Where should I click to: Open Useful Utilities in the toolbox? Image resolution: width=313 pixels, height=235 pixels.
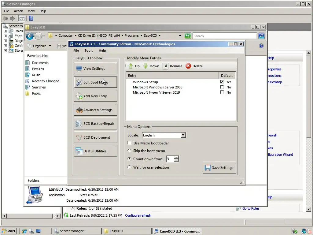tap(95, 151)
